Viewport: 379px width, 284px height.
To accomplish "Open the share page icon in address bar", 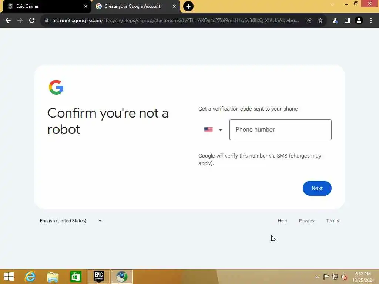I will (x=308, y=21).
